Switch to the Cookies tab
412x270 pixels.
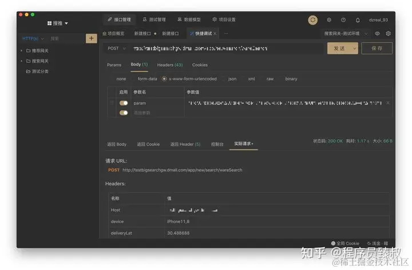click(x=200, y=65)
